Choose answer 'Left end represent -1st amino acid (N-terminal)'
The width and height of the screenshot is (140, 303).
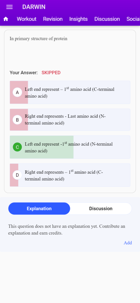(70, 147)
